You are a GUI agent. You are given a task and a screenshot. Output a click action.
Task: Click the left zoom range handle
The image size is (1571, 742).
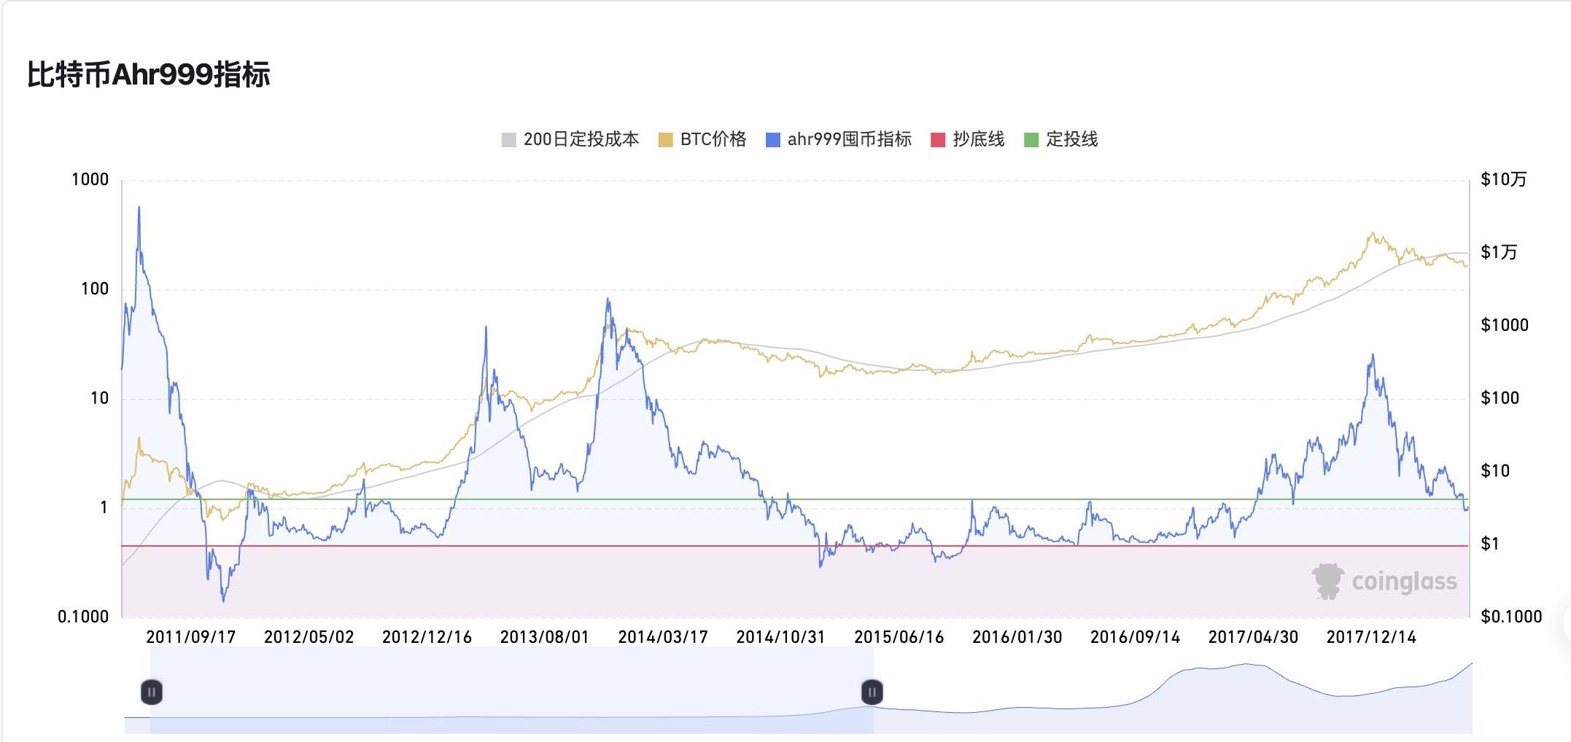[x=152, y=692]
